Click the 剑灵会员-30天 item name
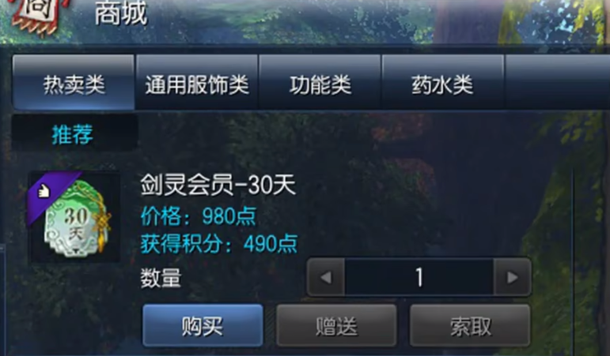This screenshot has width=610, height=356. point(218,185)
